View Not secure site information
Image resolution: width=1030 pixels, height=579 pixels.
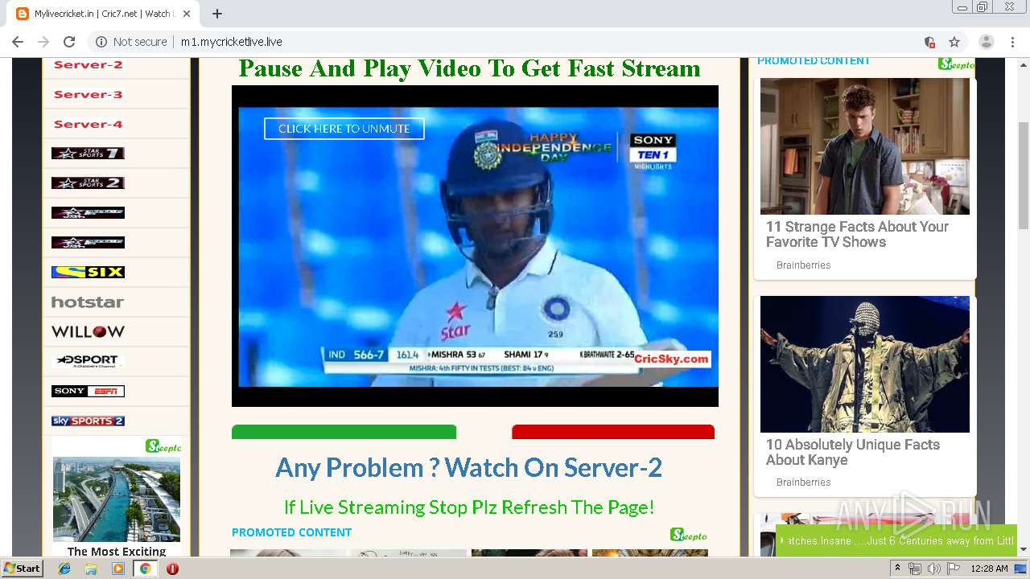pos(131,42)
